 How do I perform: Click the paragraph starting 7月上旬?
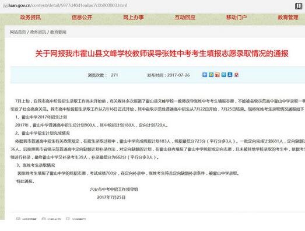pos(157,105)
